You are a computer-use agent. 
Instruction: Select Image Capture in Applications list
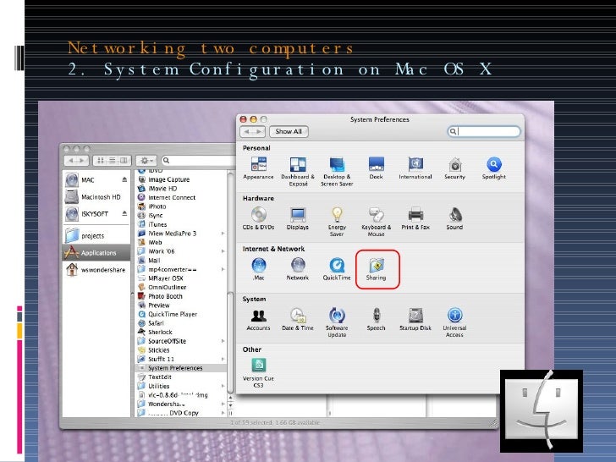coord(181,179)
